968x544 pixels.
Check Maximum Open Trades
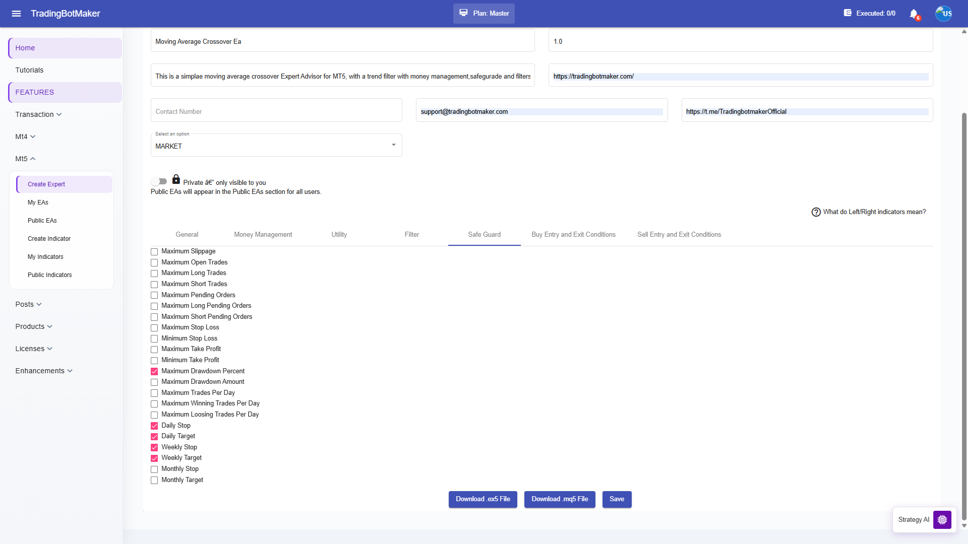coord(154,263)
